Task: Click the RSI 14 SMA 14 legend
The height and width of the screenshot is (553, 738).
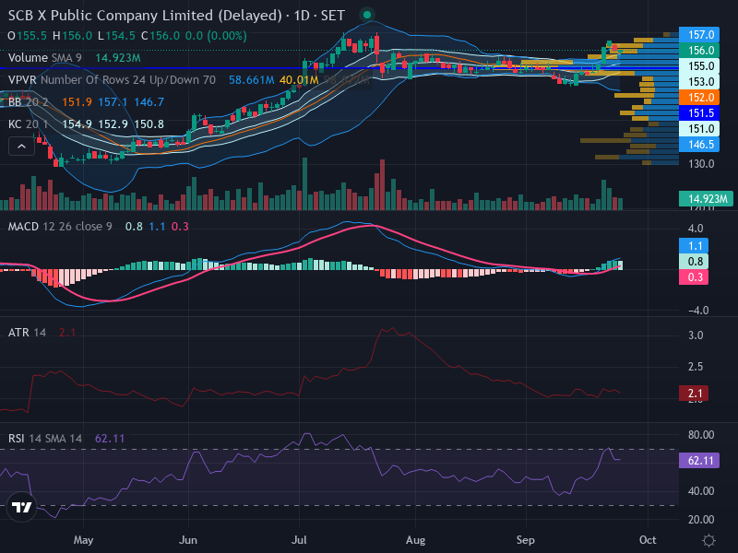Action: 45,439
